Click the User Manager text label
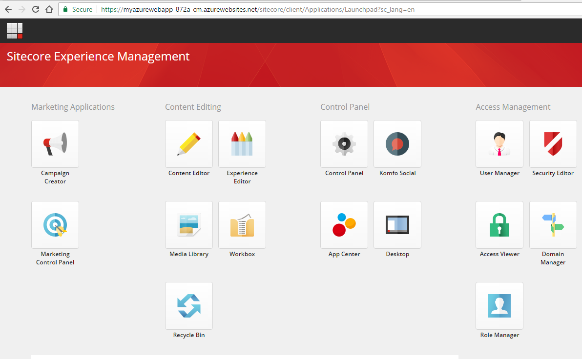This screenshot has width=582, height=359. click(499, 173)
